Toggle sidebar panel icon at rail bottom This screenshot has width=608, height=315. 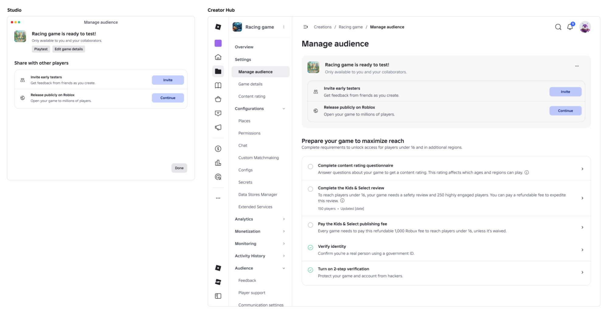pos(218,296)
